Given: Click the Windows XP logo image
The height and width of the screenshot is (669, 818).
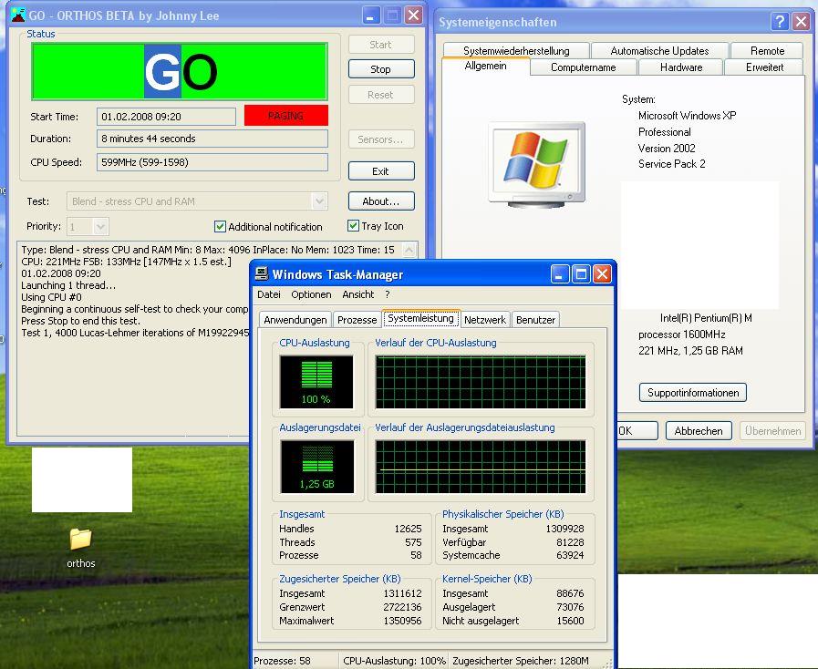Looking at the screenshot, I should click(x=536, y=165).
